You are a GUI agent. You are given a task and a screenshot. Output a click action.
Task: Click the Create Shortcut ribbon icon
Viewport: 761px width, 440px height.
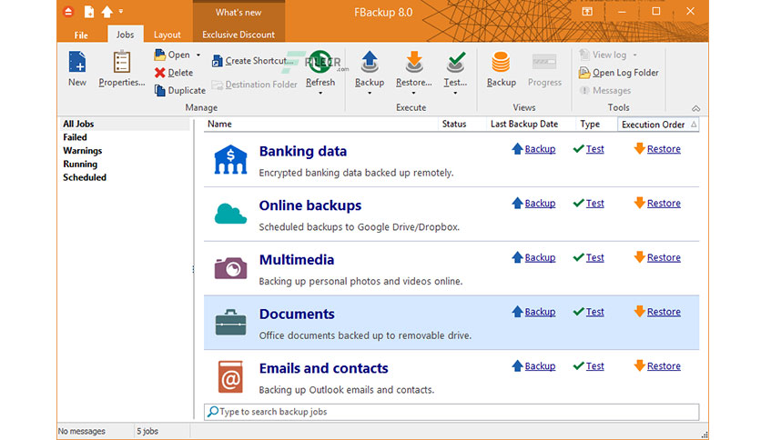point(218,61)
